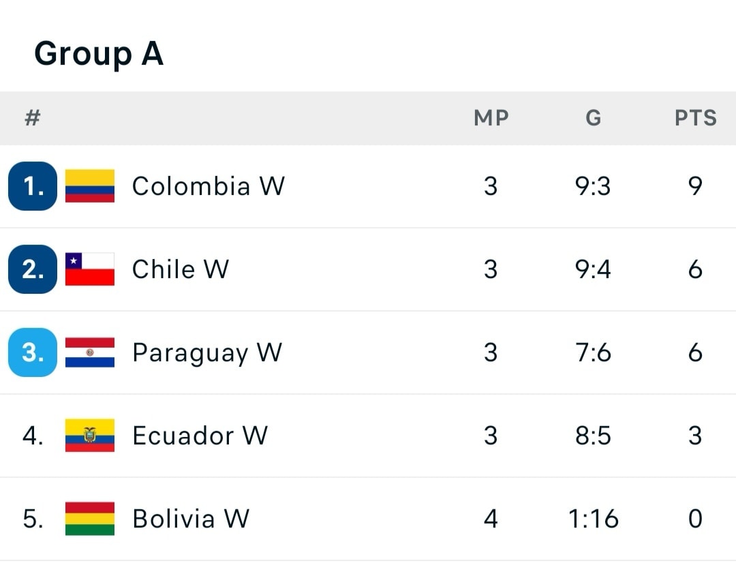736x563 pixels.
Task: Click the Group A heading
Action: click(x=99, y=53)
